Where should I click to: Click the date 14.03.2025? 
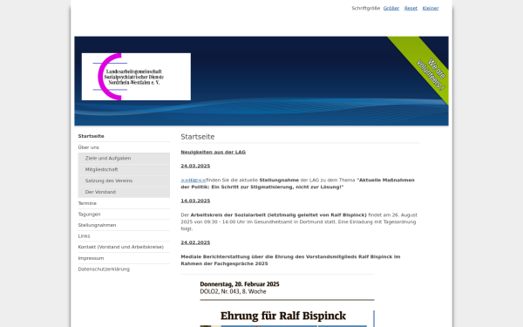click(x=195, y=201)
